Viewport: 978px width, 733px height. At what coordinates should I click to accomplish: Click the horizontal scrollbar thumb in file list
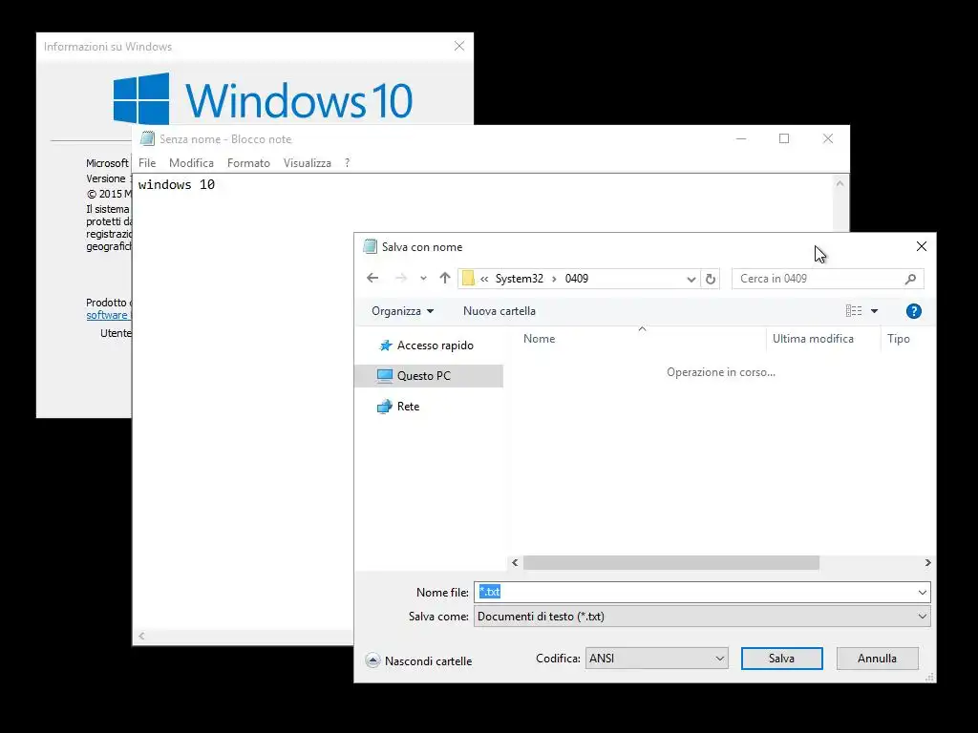671,563
